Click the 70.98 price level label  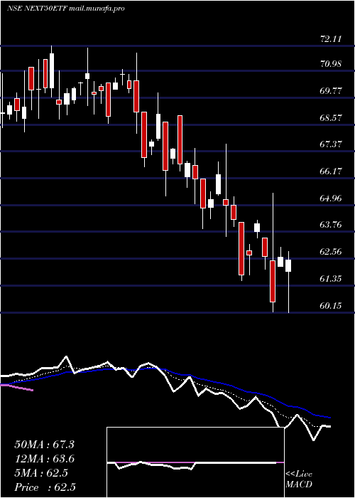(x=331, y=64)
